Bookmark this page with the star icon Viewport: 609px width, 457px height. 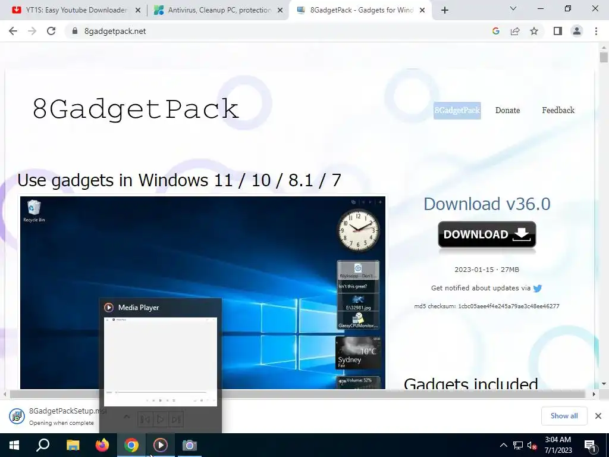(534, 31)
